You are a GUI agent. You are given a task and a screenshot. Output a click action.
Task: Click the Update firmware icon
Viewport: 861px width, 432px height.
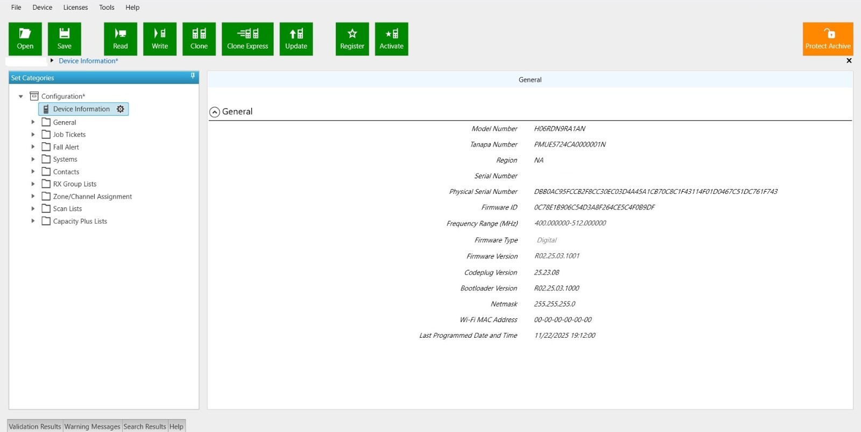click(x=296, y=39)
